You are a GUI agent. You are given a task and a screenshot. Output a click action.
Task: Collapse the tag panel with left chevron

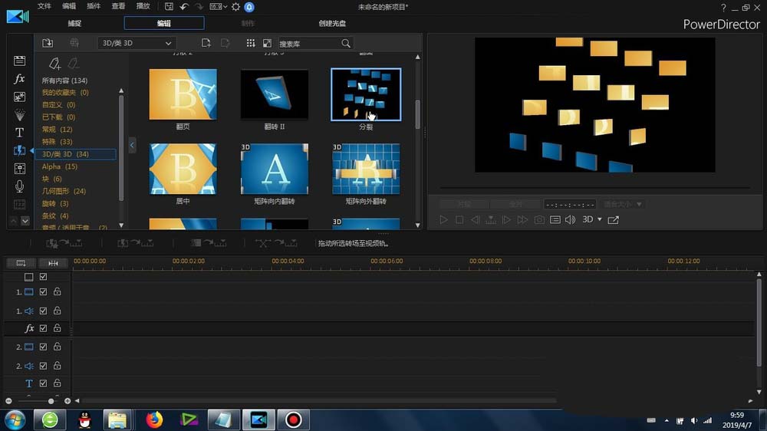coord(132,145)
